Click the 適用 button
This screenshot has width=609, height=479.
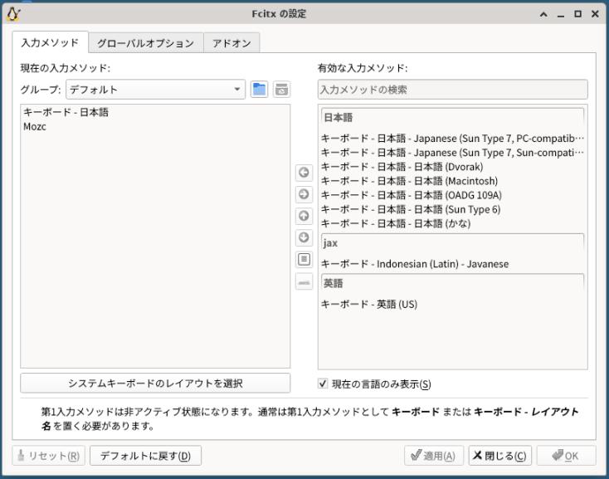tap(434, 455)
